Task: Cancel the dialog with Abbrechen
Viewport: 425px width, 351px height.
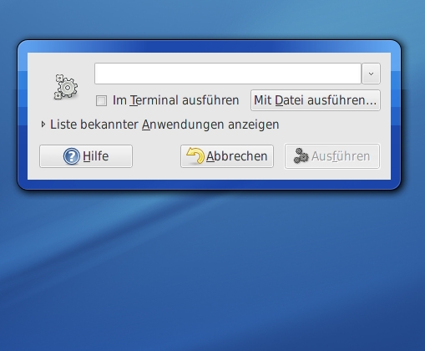Action: pyautogui.click(x=227, y=156)
